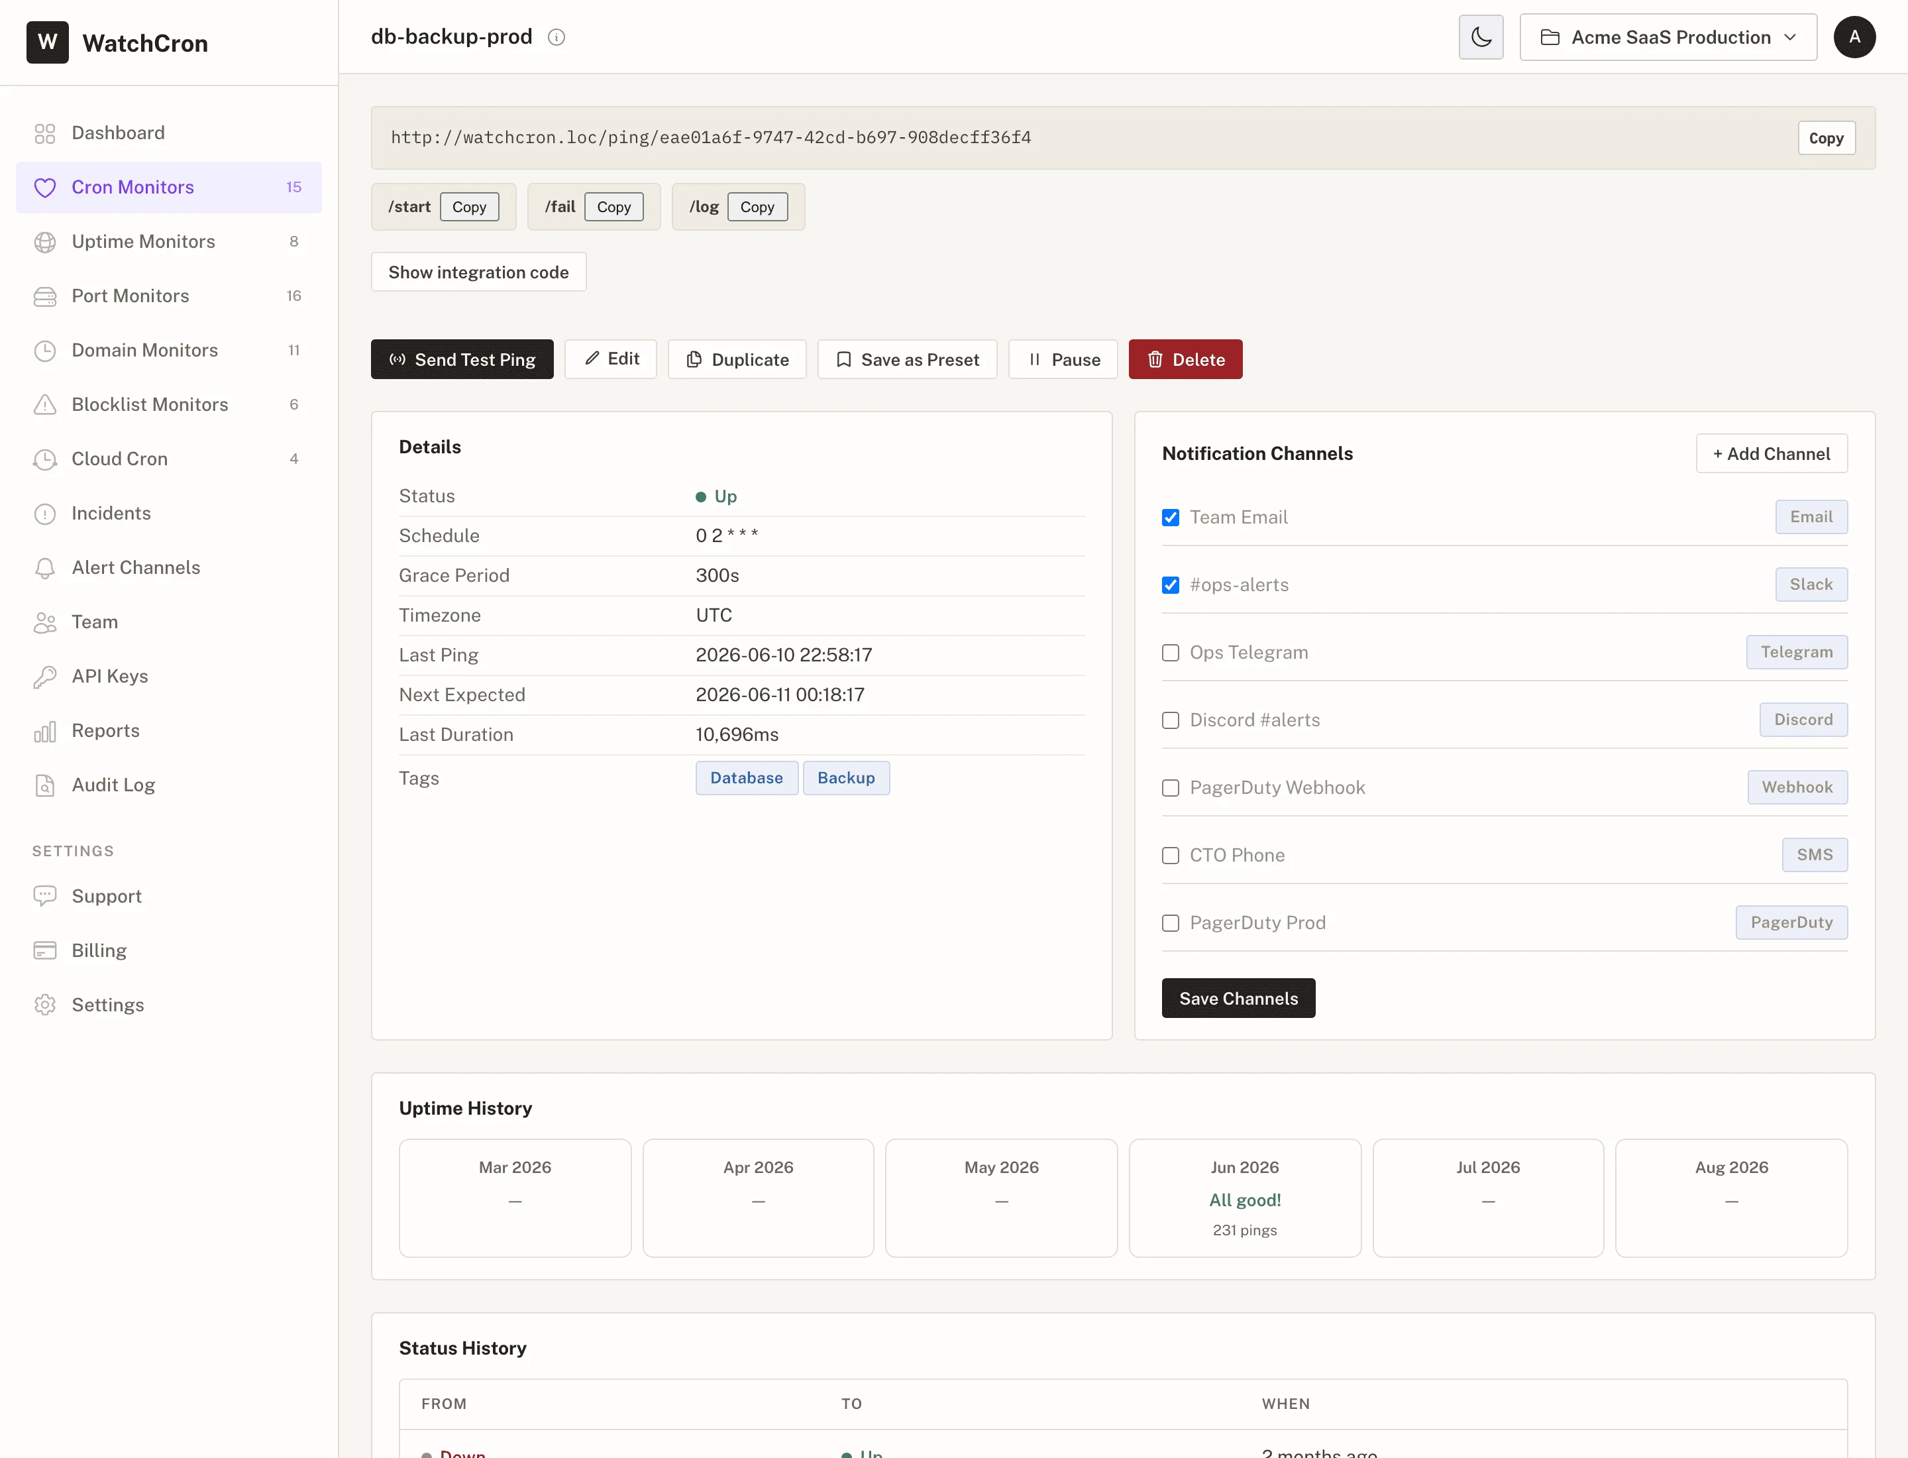Image resolution: width=1908 pixels, height=1458 pixels.
Task: Check the PagerDuty Webhook channel
Action: [x=1171, y=788]
